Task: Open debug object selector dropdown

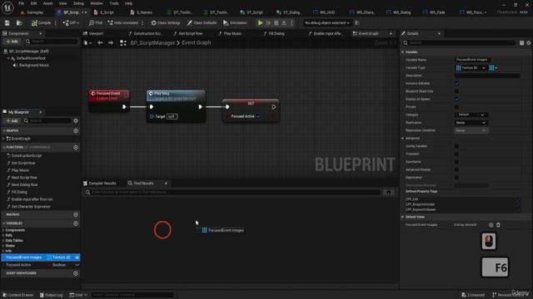Action: click(x=326, y=22)
